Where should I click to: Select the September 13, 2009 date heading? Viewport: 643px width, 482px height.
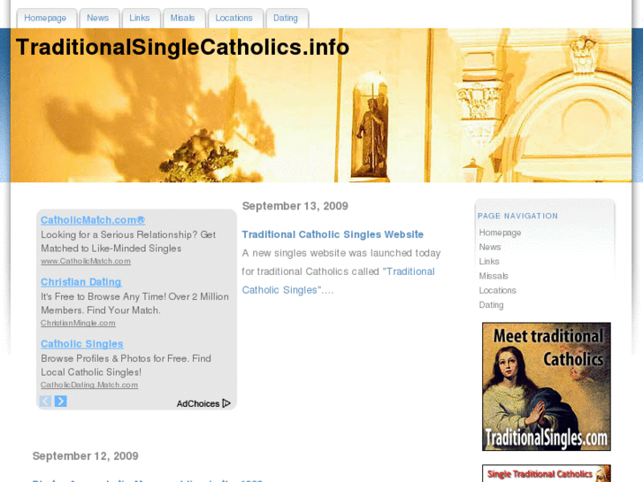click(295, 206)
